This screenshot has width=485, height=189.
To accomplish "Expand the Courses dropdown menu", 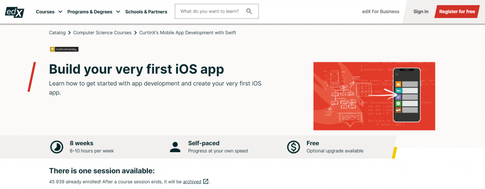I will pos(49,12).
